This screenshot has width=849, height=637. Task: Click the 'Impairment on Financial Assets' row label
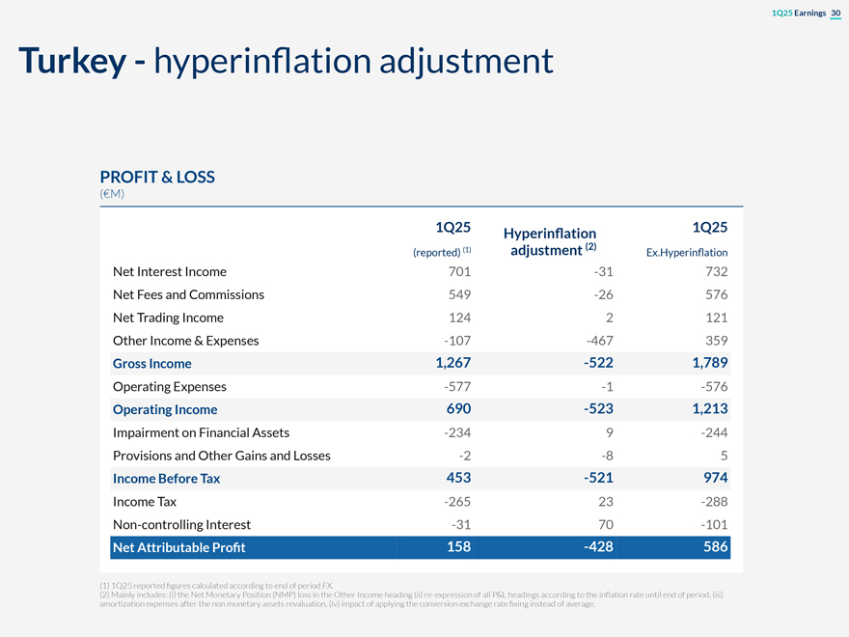click(201, 432)
